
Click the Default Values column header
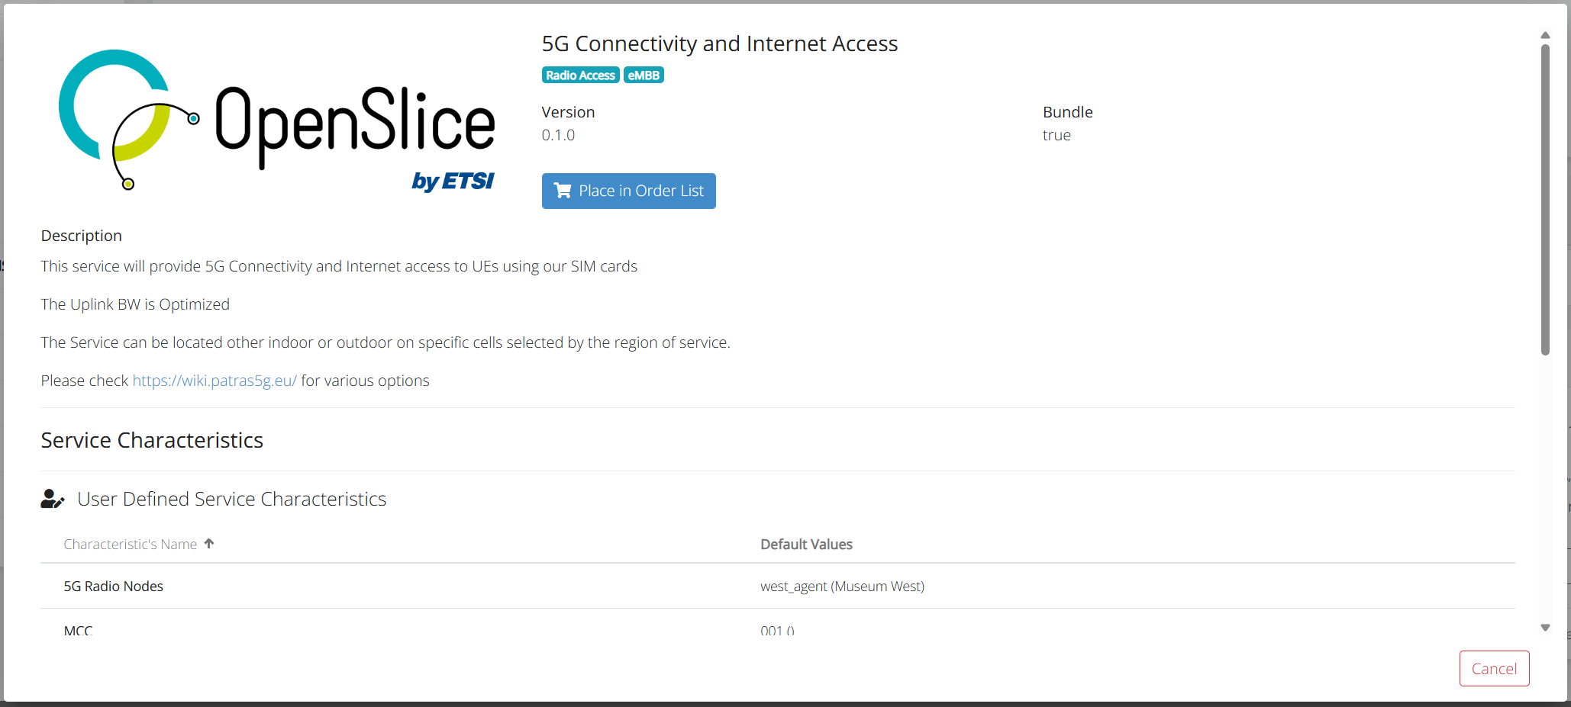pyautogui.click(x=806, y=545)
